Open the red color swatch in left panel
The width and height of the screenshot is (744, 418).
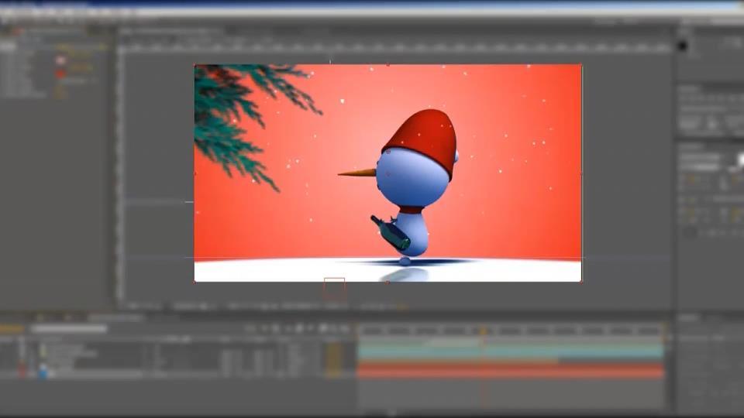coord(60,74)
